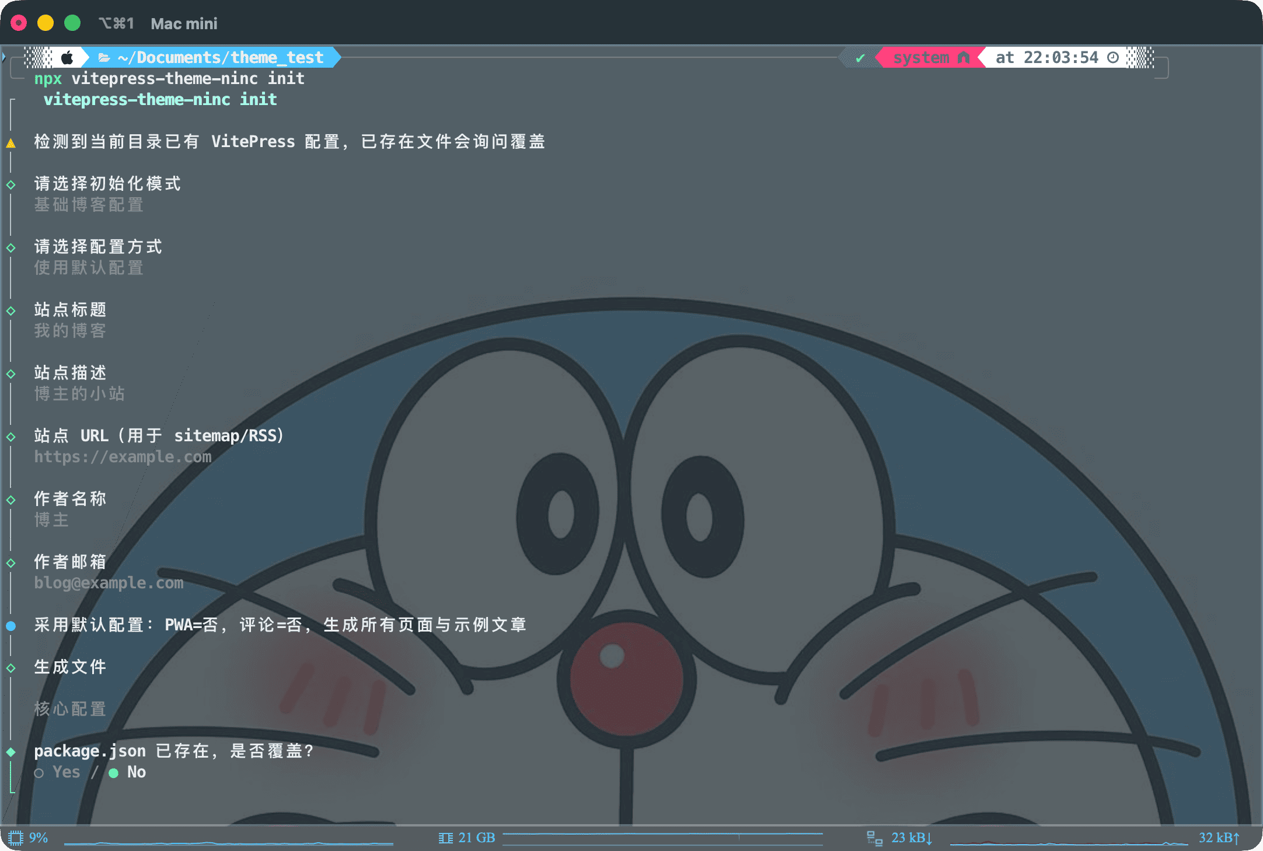Click the network traffic graph line
Image resolution: width=1263 pixels, height=851 pixels.
[1069, 843]
